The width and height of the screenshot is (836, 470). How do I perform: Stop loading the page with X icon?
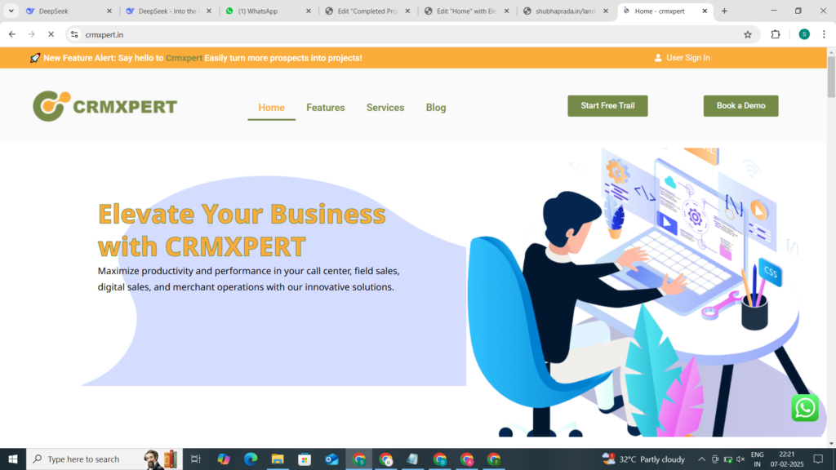51,34
